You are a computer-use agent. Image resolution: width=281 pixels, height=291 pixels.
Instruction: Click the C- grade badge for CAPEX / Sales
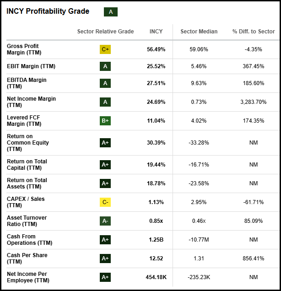105,202
